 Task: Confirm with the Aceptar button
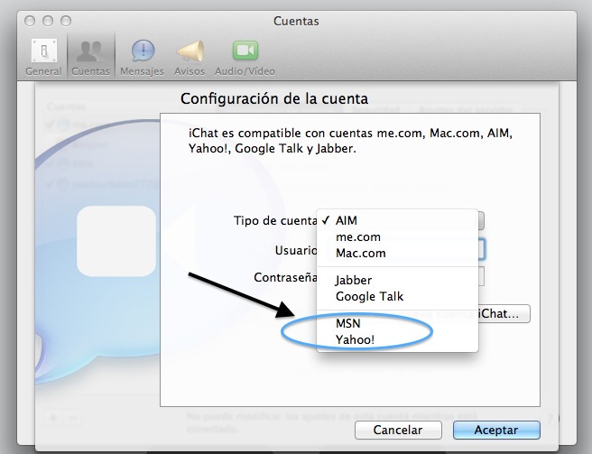(496, 431)
